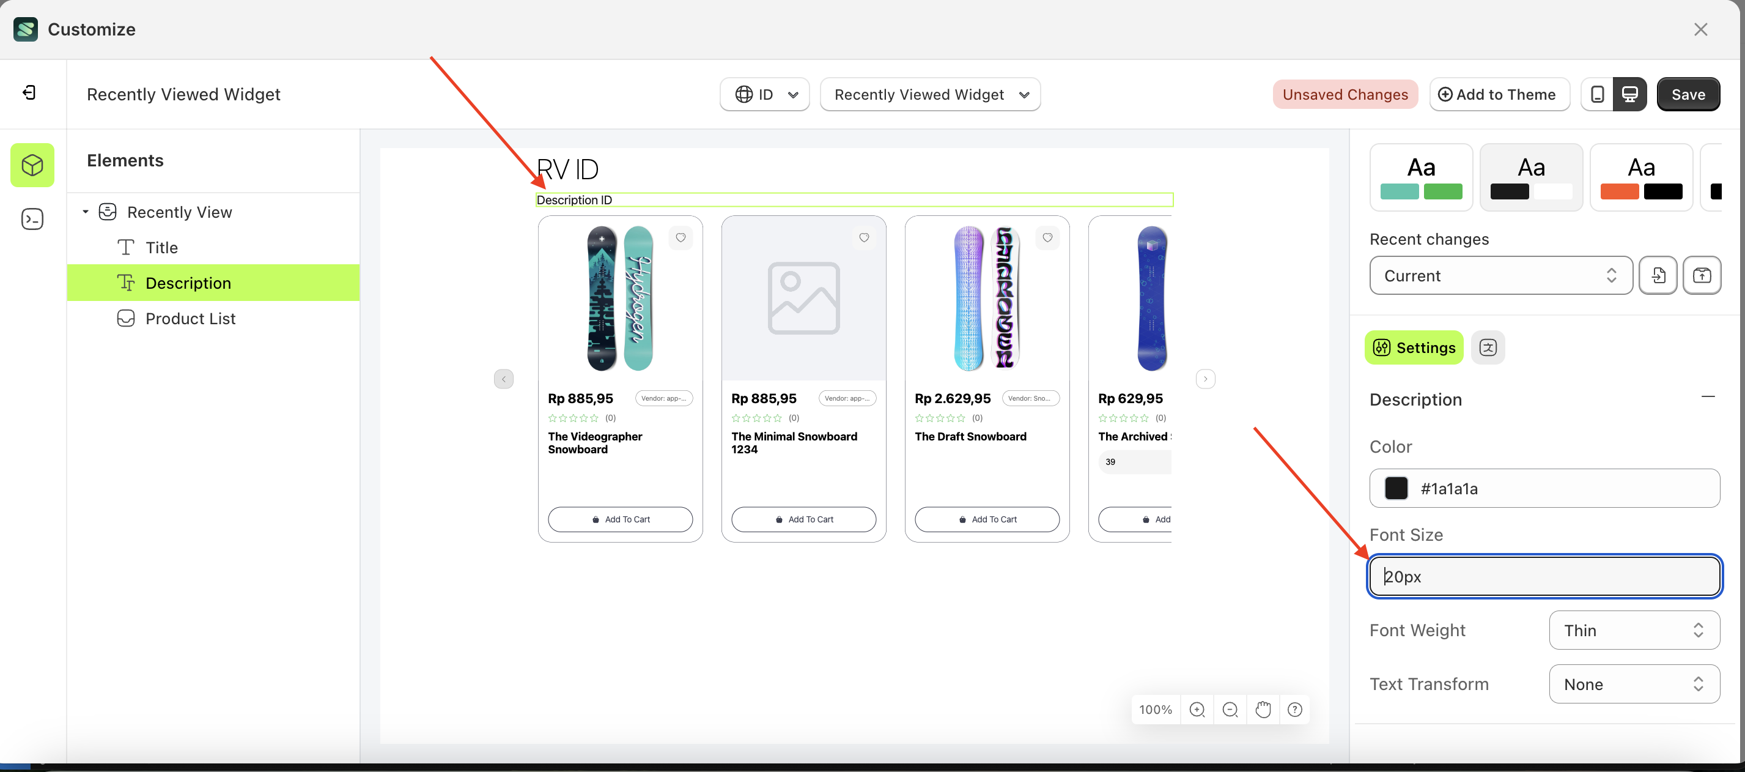Import recent changes with file arrow icon
The image size is (1745, 772).
1658,275
